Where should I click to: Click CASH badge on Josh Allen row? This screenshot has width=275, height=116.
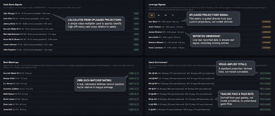coord(136,18)
